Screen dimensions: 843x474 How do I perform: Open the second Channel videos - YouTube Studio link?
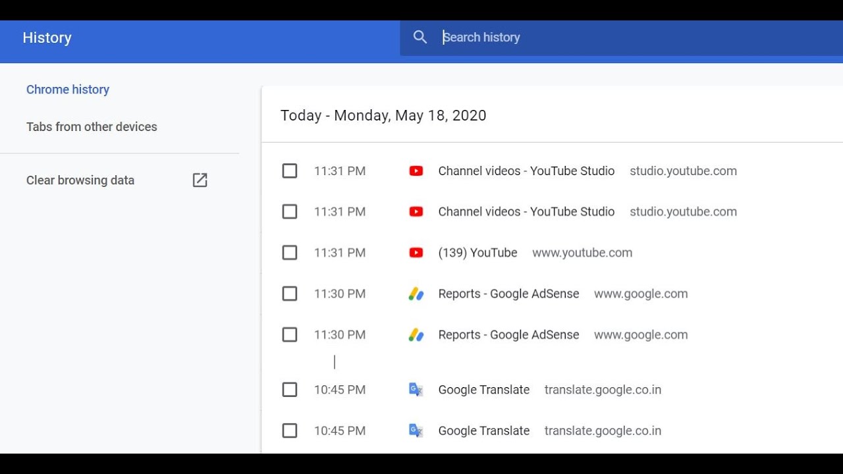(x=526, y=212)
